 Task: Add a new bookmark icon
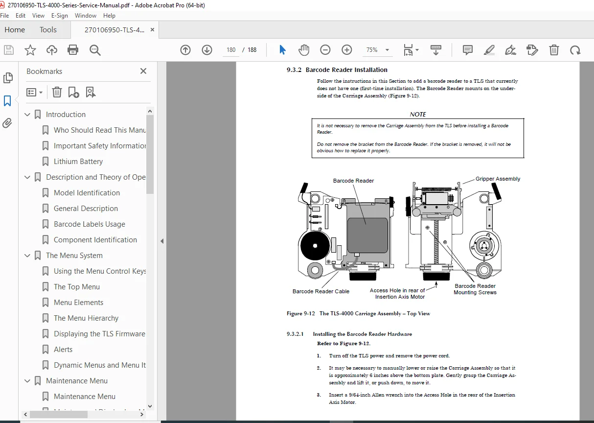[x=73, y=92]
